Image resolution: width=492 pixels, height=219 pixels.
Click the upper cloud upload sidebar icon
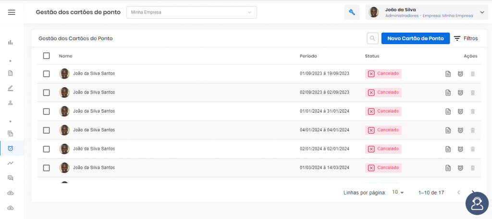11,193
